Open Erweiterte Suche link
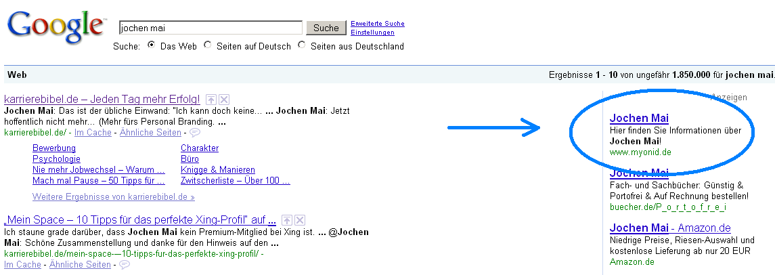The height and width of the screenshot is (275, 775). pos(378,24)
